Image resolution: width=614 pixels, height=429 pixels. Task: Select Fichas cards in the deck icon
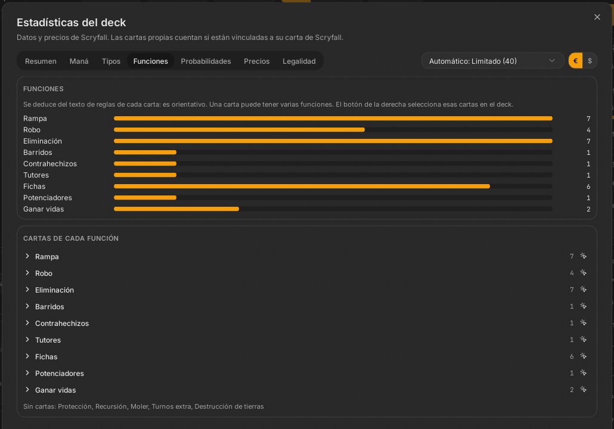pos(583,356)
